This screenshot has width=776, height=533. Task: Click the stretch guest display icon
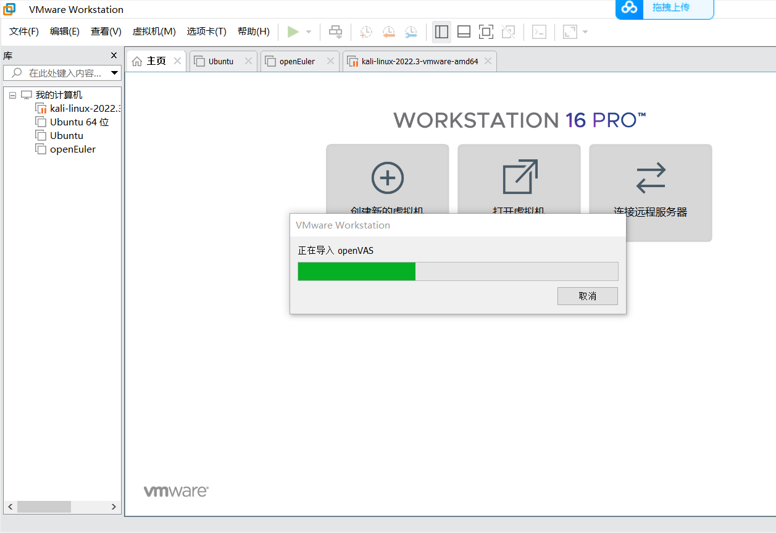pyautogui.click(x=570, y=32)
